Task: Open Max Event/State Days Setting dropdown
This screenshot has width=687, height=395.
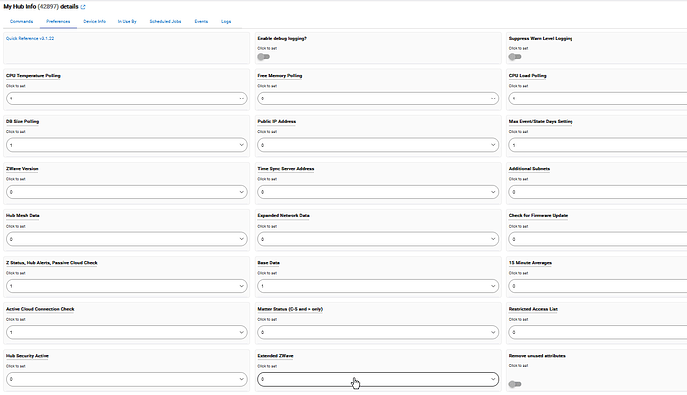Action: [x=597, y=145]
